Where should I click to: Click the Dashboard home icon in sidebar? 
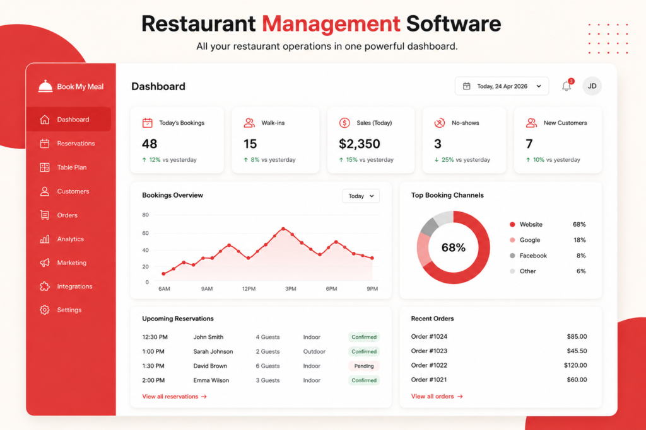(45, 120)
